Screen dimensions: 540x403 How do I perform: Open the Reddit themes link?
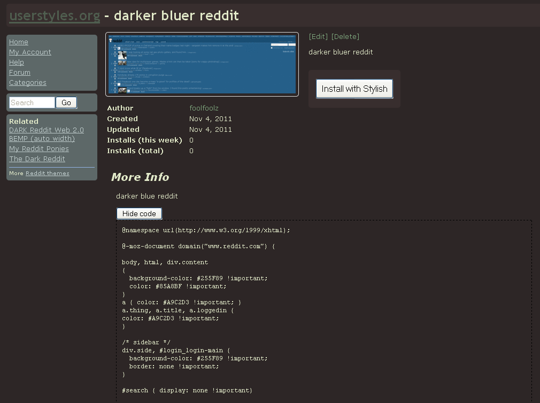click(x=47, y=173)
